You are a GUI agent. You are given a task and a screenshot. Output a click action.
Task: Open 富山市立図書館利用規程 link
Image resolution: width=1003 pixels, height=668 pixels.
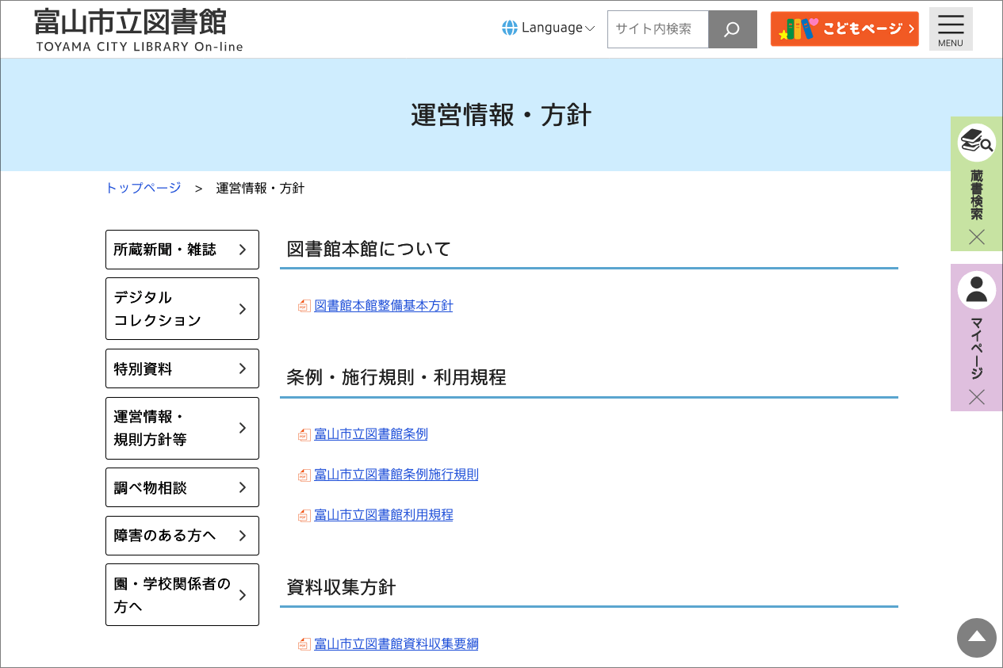[x=383, y=515]
